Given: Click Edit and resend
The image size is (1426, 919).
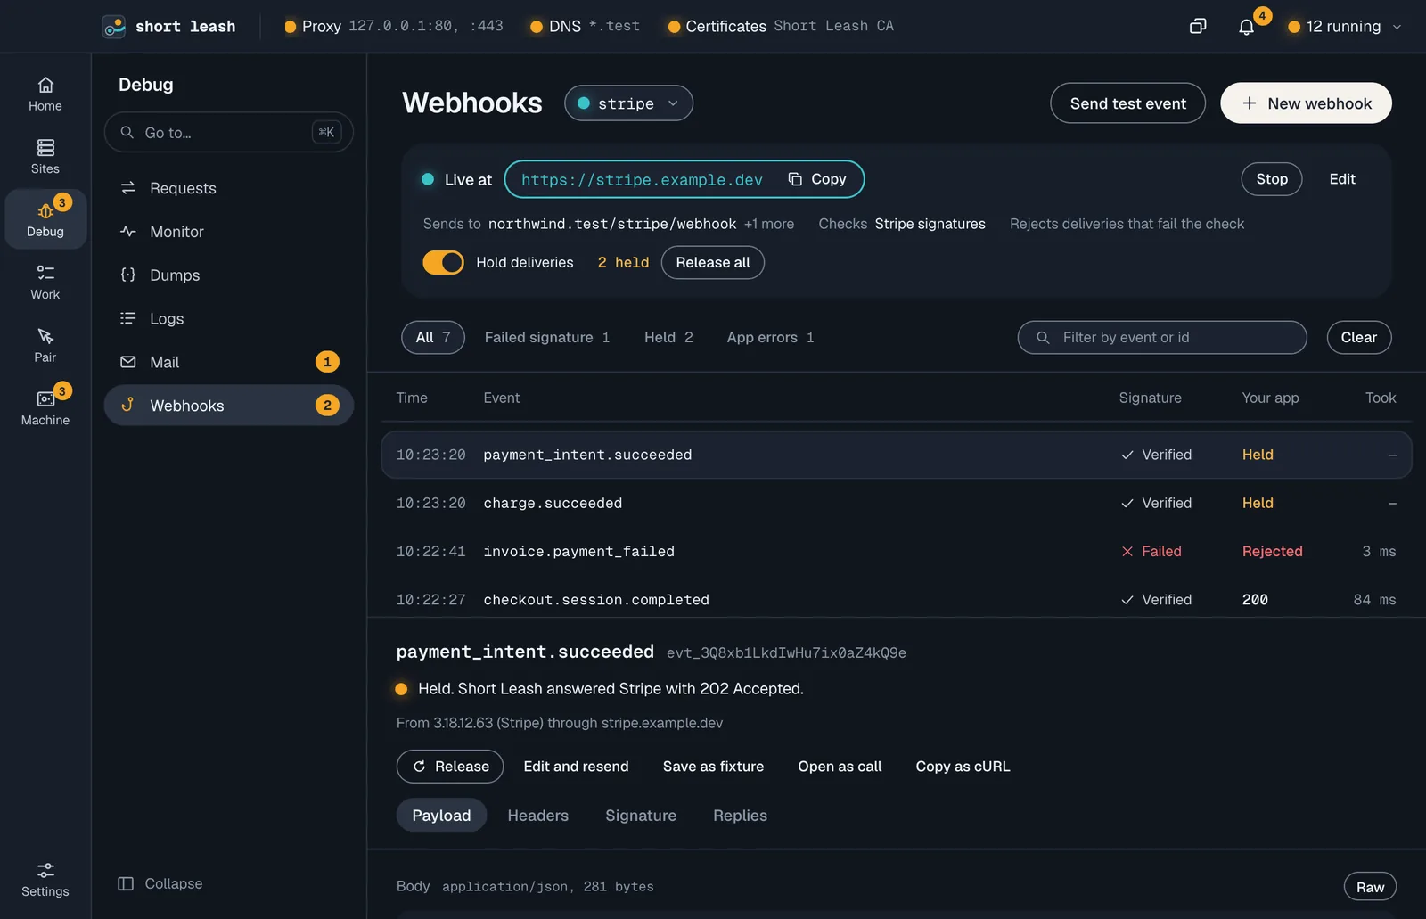Looking at the screenshot, I should click(x=576, y=767).
